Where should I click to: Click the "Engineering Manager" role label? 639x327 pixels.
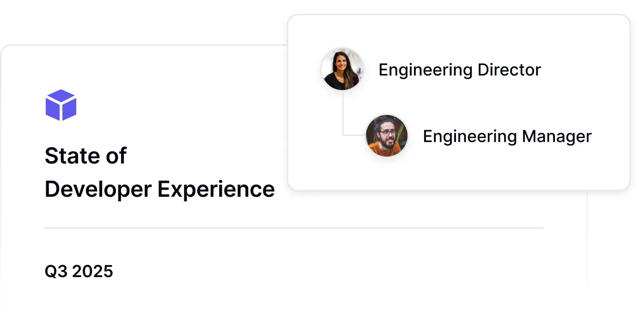click(x=507, y=136)
